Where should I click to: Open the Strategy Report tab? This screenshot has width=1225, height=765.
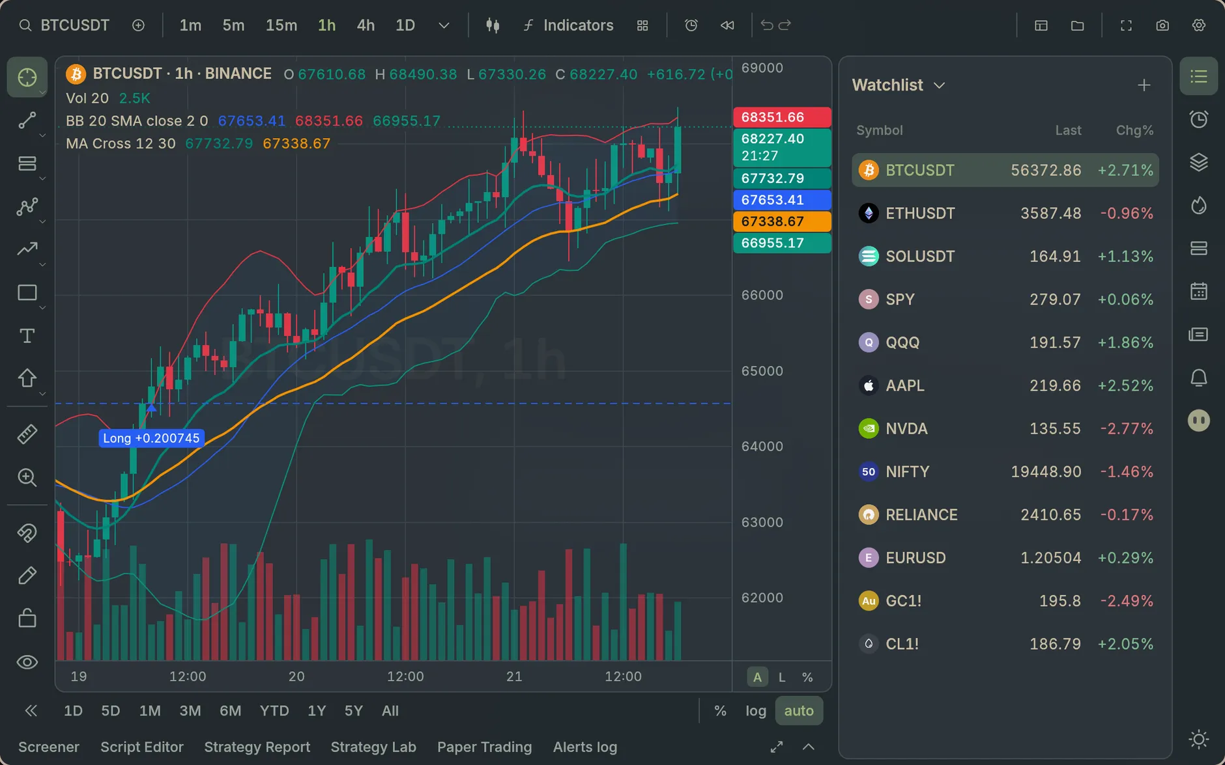[257, 747]
